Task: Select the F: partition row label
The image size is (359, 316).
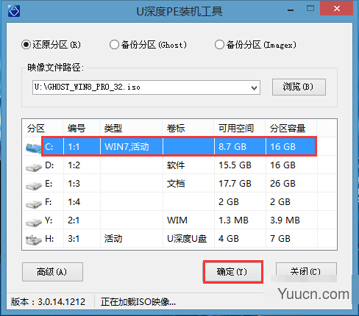Action: tap(49, 202)
